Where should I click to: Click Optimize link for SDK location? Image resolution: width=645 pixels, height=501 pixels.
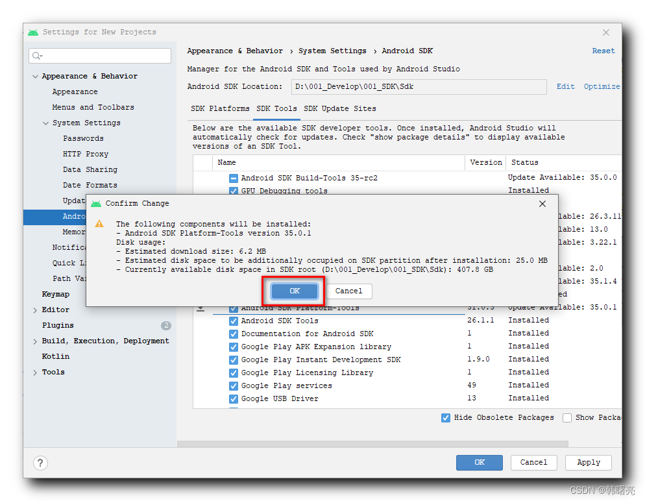tap(602, 87)
